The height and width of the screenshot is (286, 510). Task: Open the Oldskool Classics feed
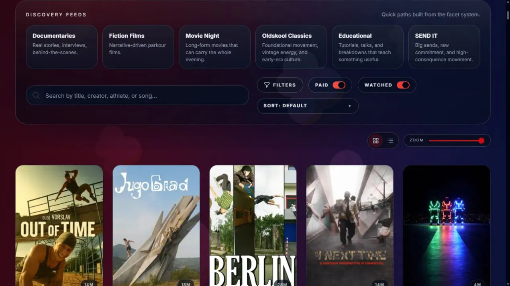tap(291, 47)
